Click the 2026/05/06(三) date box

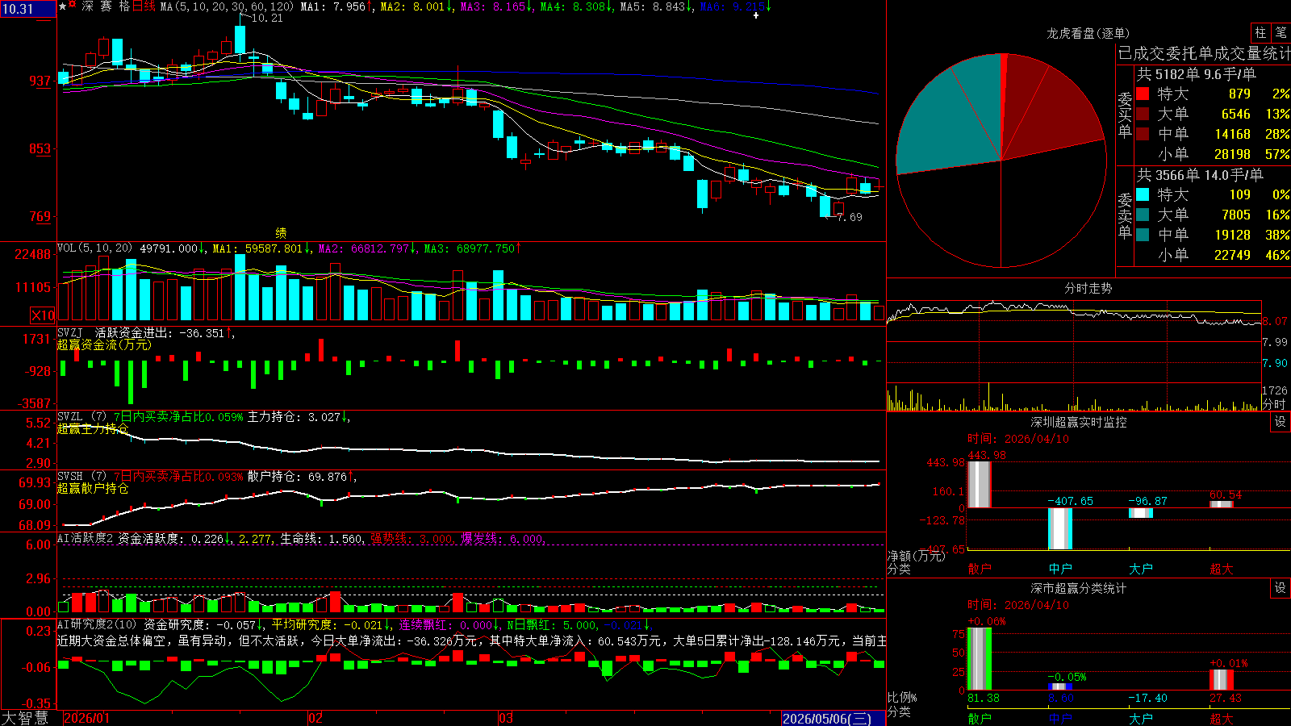pos(833,719)
